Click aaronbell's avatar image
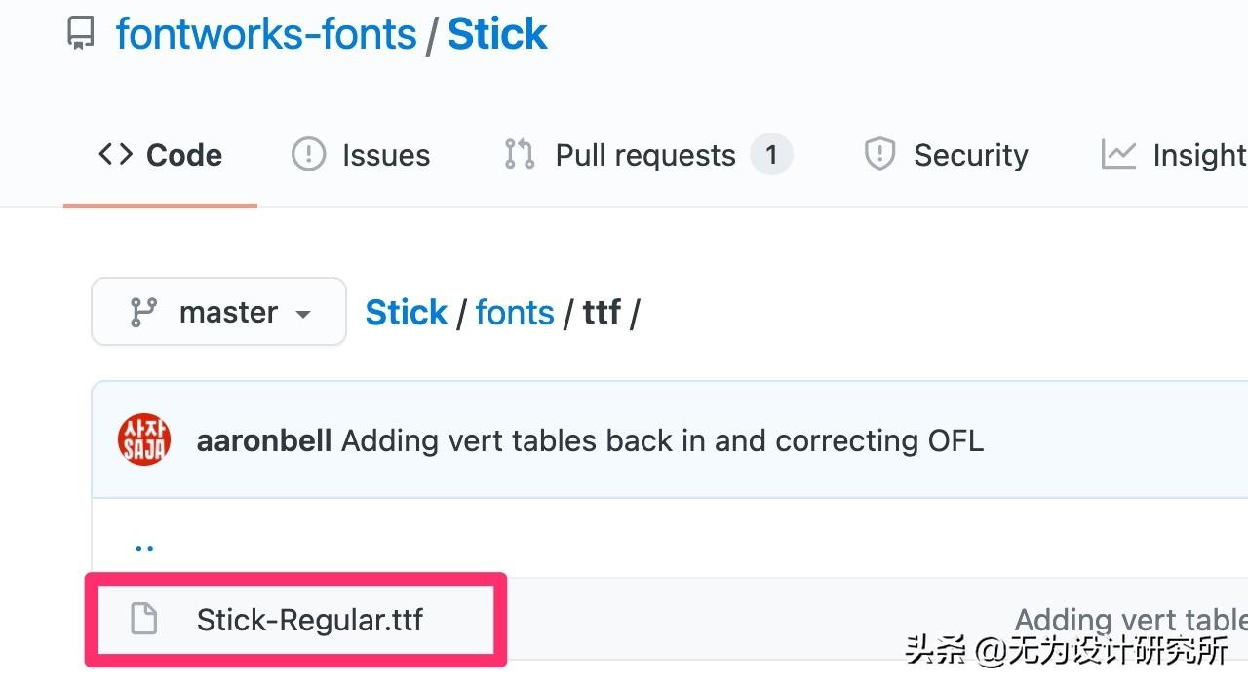Image resolution: width=1248 pixels, height=686 pixels. tap(144, 440)
